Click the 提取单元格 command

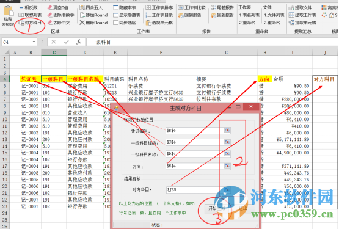pyautogui.click(x=302, y=23)
